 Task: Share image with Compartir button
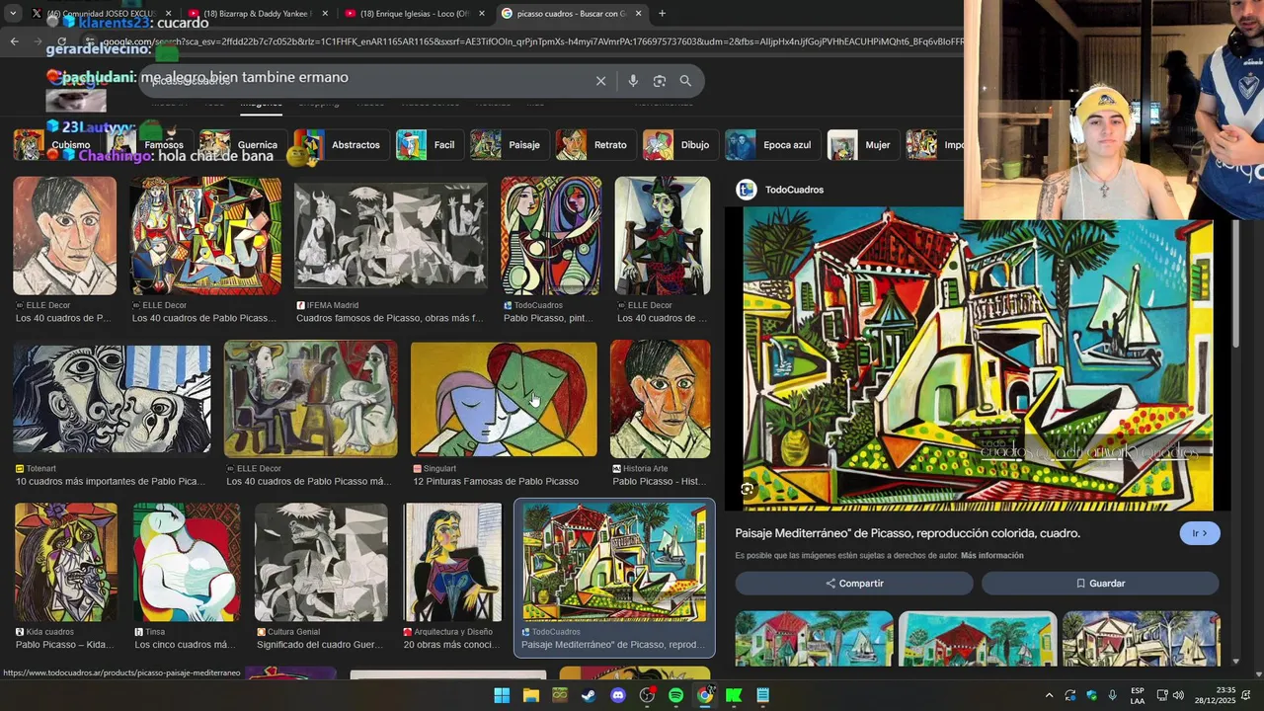tap(854, 584)
